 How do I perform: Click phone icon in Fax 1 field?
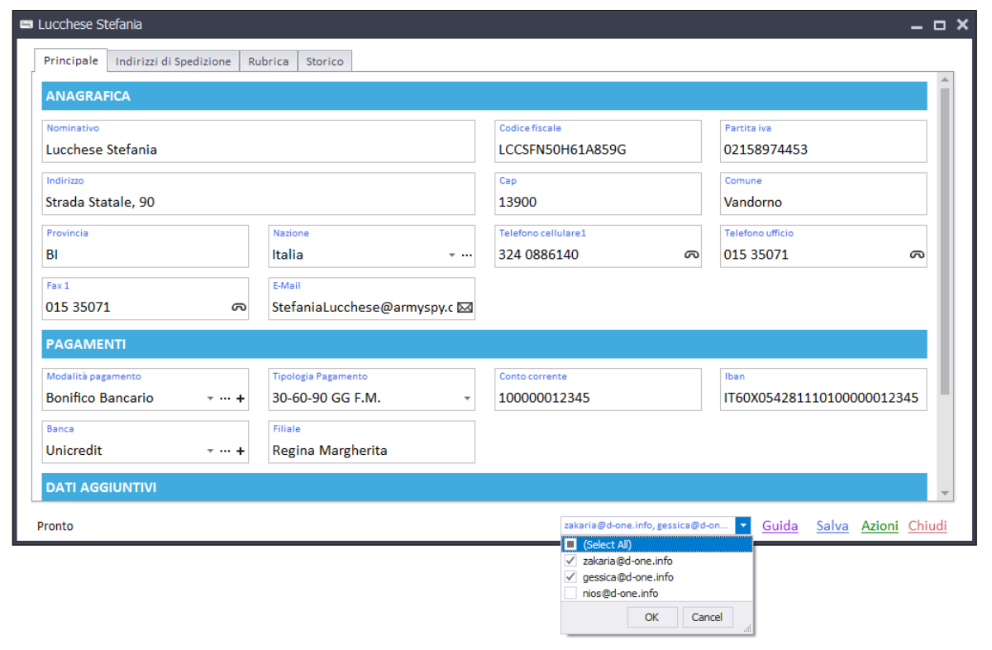pos(239,307)
